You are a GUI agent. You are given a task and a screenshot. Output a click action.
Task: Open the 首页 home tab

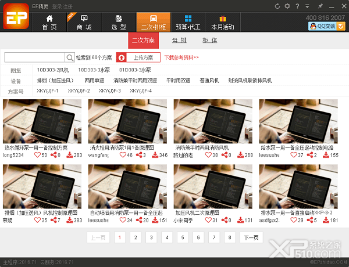(49, 22)
